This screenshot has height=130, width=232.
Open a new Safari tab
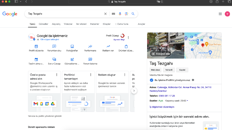pyautogui.click(x=223, y=1)
